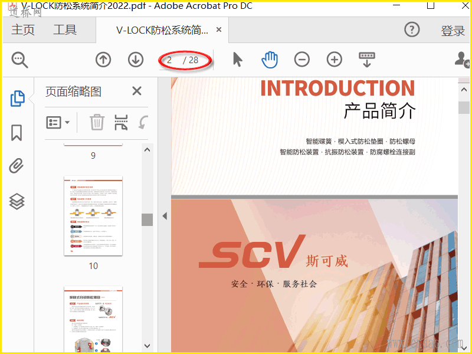The image size is (472, 354).
Task: Click the 登录 sign-in button
Action: (x=453, y=31)
